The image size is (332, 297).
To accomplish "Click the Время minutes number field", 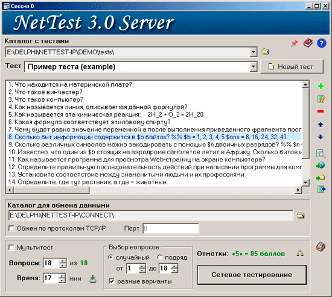I will coord(50,278).
